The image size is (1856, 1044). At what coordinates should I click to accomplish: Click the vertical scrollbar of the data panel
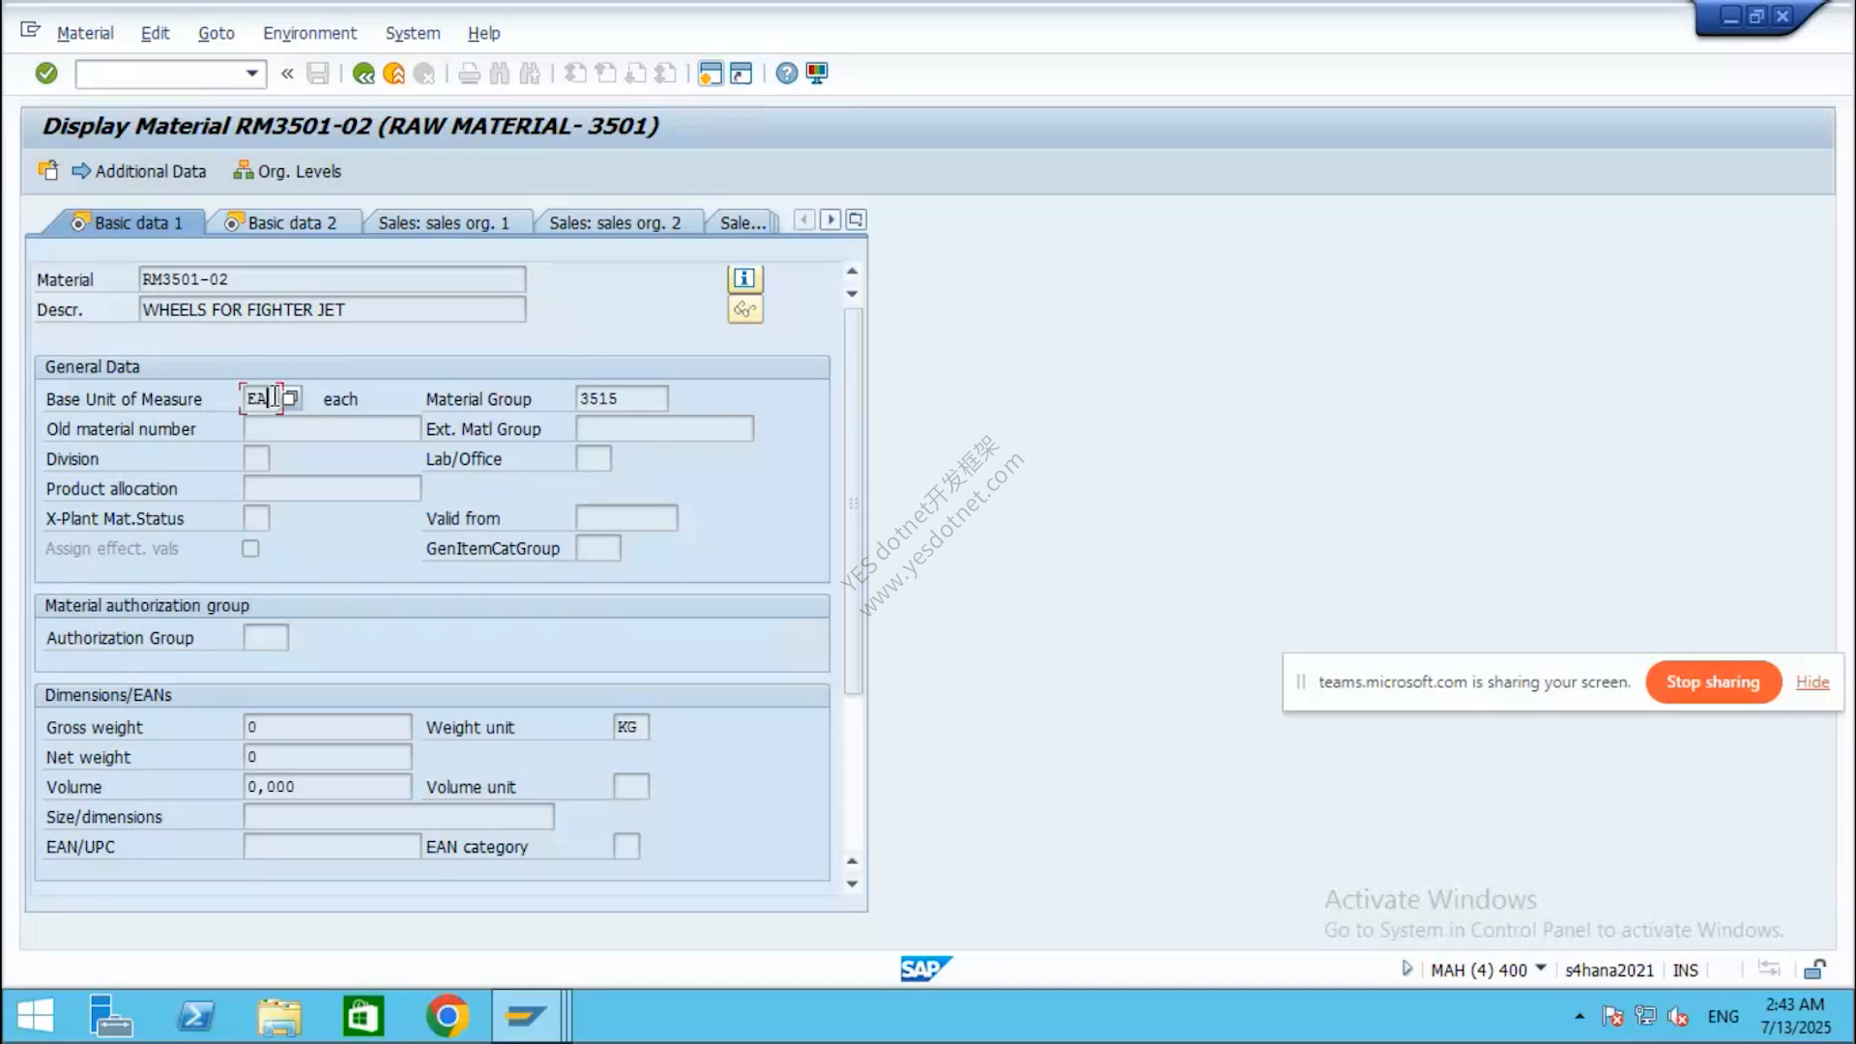(x=853, y=503)
